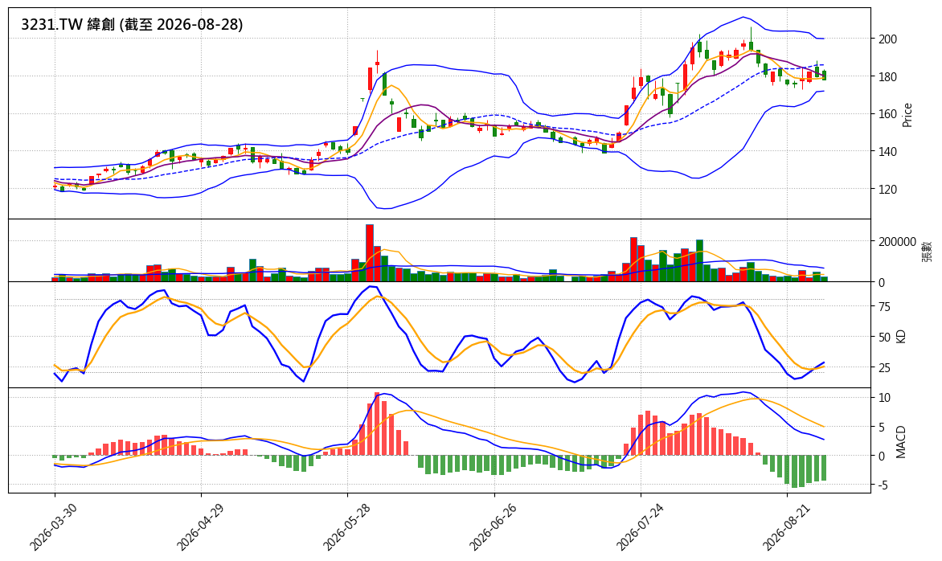Click KD axis tick '50'

tap(884, 338)
